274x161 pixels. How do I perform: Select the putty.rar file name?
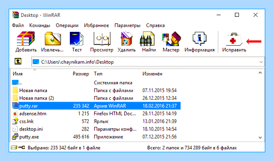[x=28, y=106]
